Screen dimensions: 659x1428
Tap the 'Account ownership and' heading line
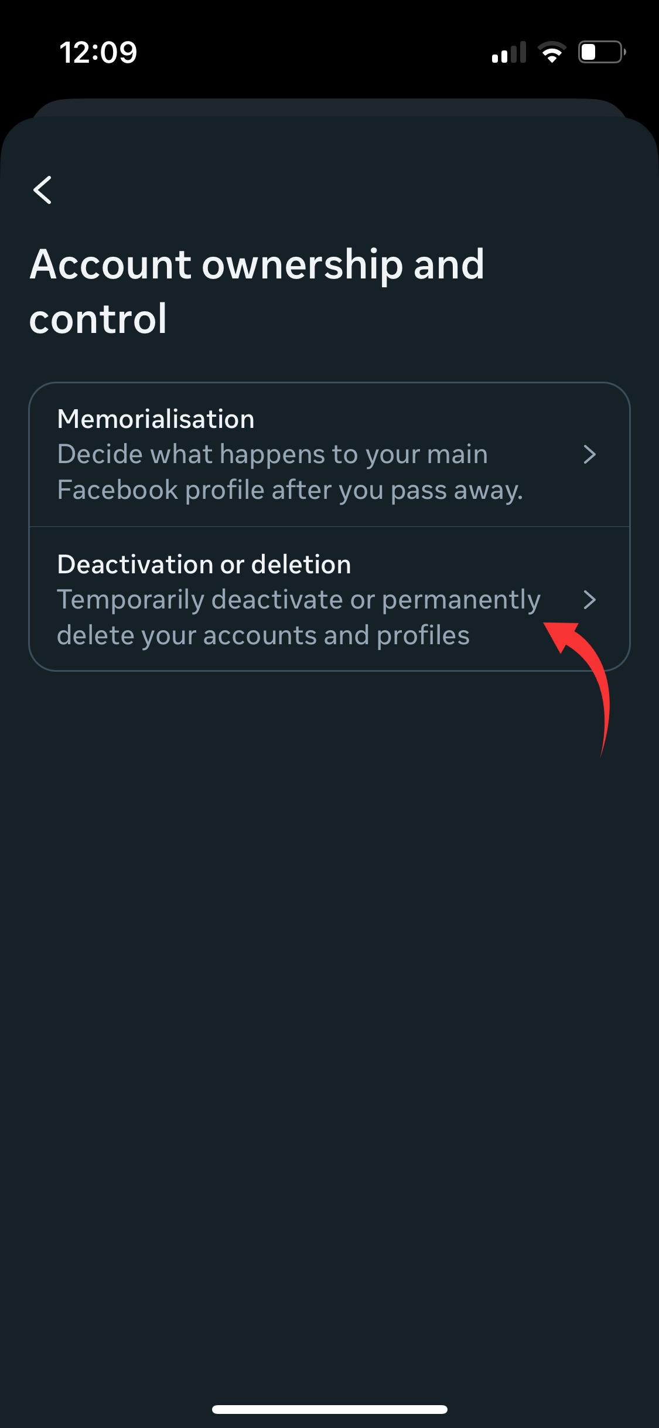pyautogui.click(x=257, y=264)
